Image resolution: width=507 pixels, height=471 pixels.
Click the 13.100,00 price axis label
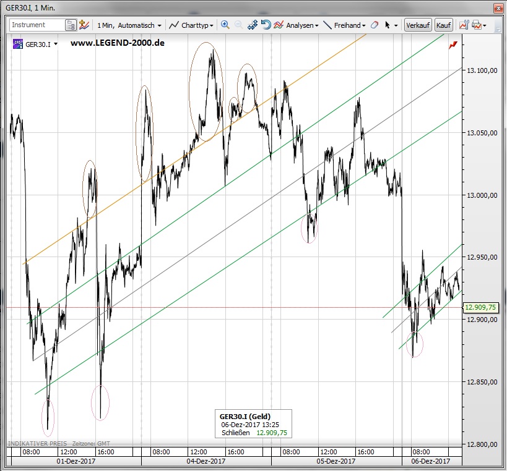(482, 70)
